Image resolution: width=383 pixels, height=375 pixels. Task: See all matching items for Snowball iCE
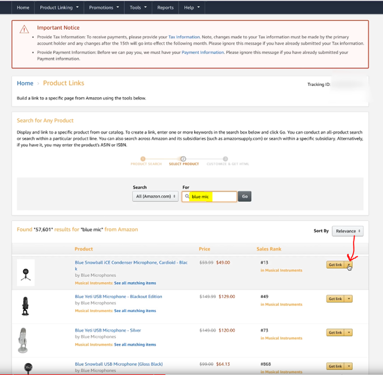pyautogui.click(x=135, y=283)
